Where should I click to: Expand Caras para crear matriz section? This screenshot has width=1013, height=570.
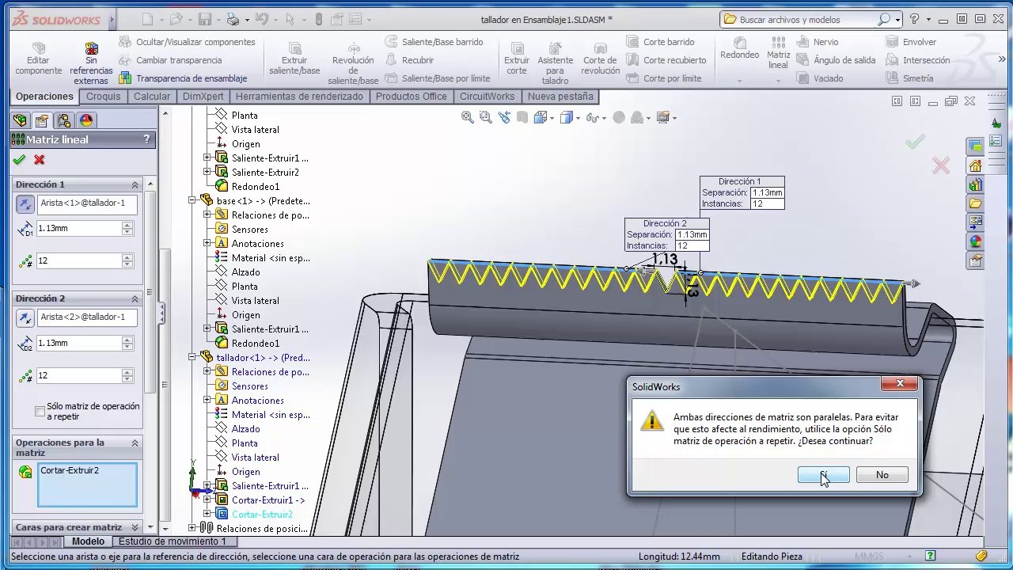(135, 527)
